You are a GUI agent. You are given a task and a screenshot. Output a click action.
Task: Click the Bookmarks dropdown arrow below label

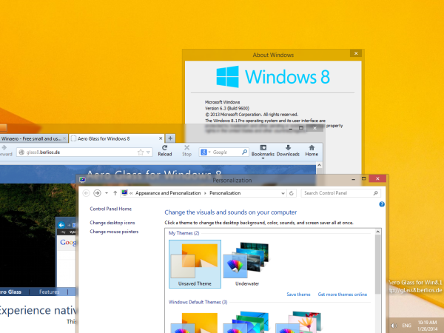click(x=263, y=158)
